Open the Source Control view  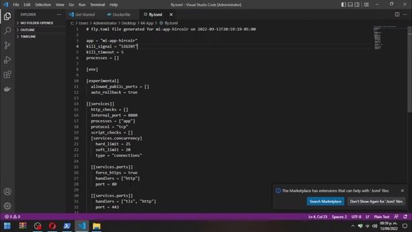tap(7, 45)
